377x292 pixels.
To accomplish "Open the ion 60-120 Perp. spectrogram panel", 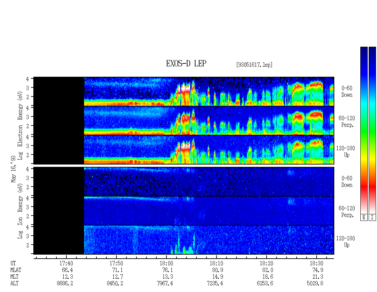I will (x=184, y=211).
